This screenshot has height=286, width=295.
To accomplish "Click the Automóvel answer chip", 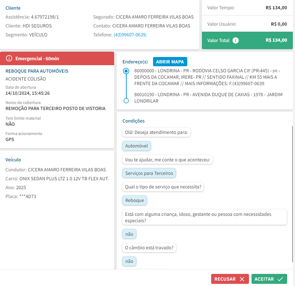I will coord(136,146).
